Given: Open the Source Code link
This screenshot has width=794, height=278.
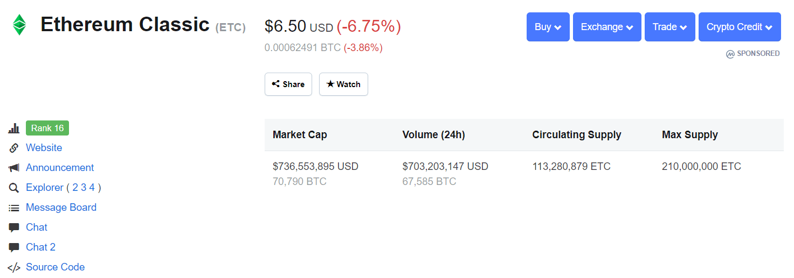Looking at the screenshot, I should pos(55,267).
